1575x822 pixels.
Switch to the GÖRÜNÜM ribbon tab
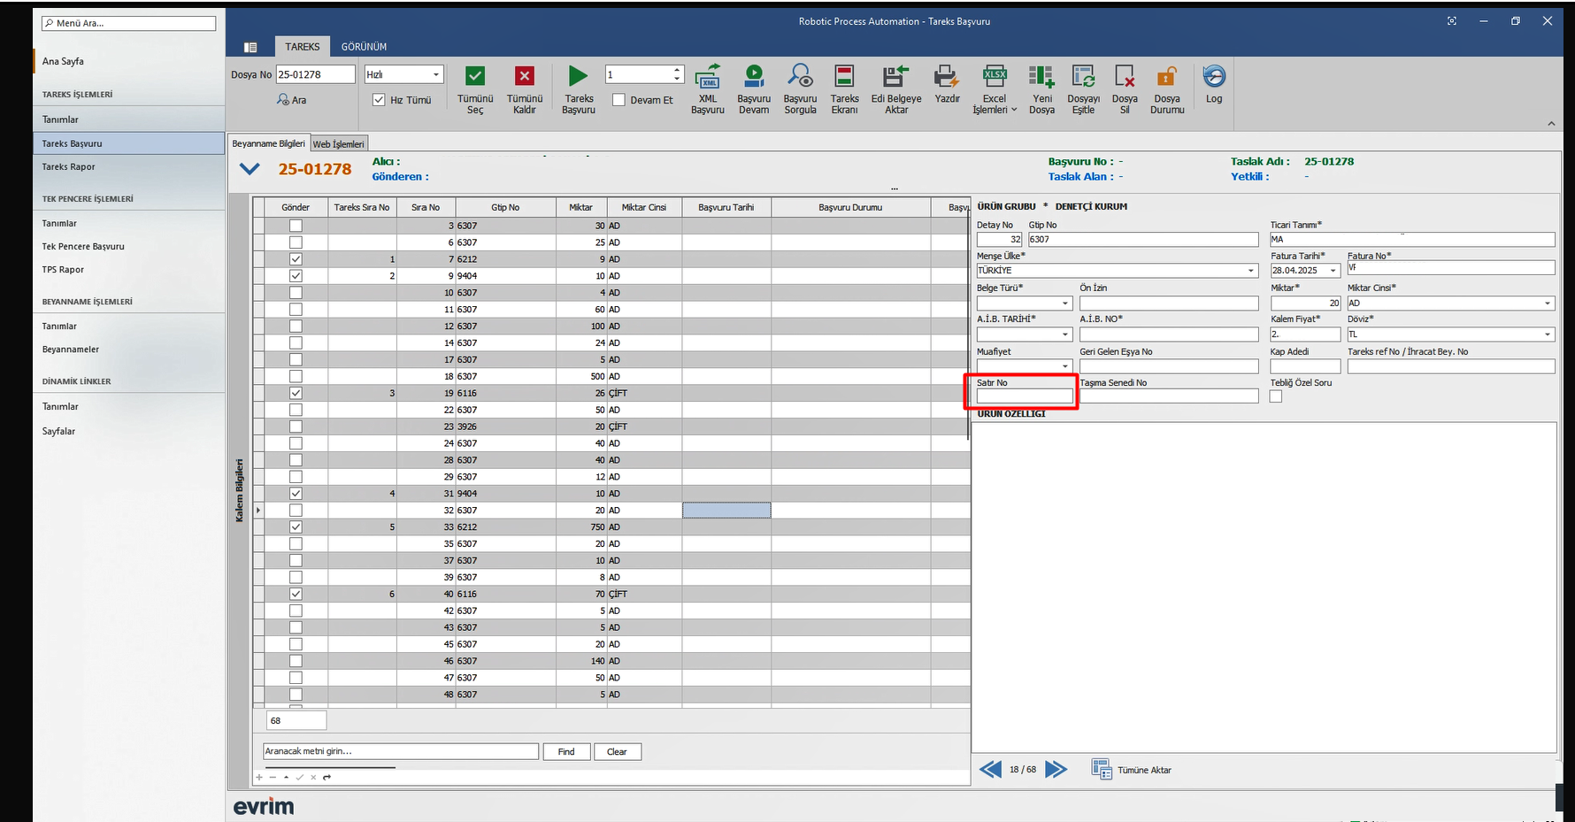pyautogui.click(x=364, y=47)
